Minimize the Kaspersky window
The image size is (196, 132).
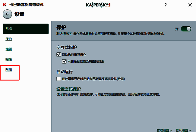pyautogui.click(x=178, y=5)
